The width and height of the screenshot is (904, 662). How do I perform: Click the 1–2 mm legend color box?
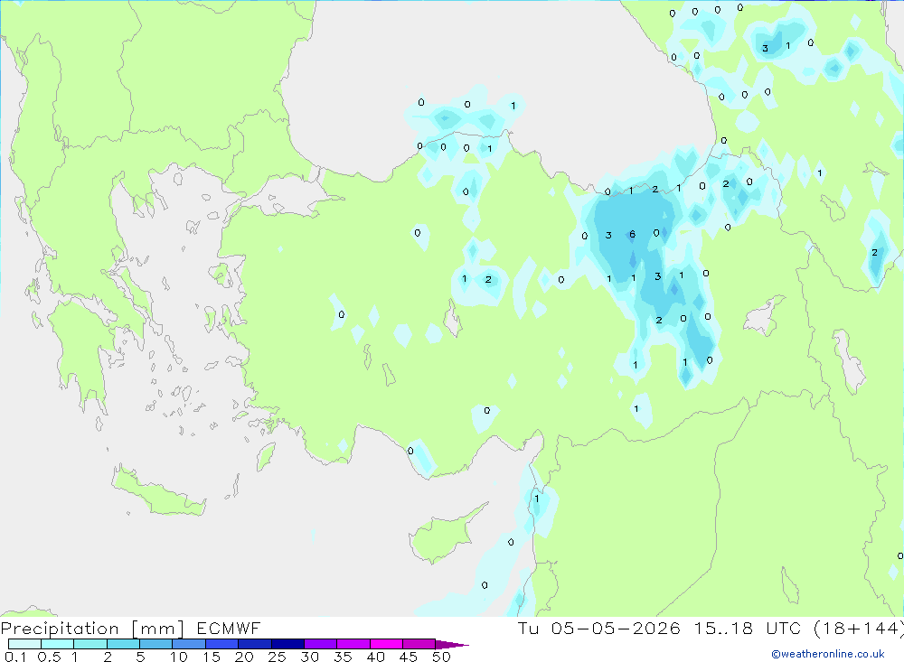90,644
